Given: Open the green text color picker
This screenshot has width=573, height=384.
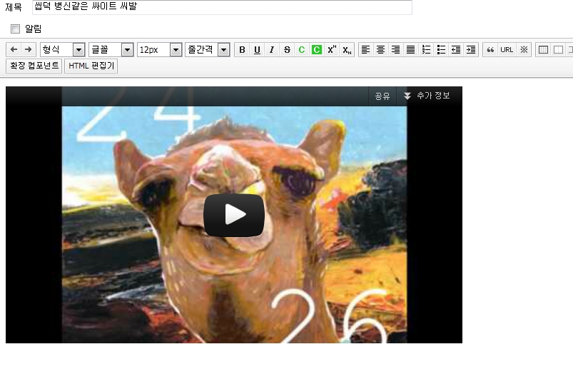Looking at the screenshot, I should click(302, 50).
